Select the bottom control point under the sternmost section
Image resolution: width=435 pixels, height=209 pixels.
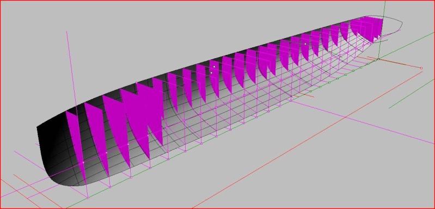(x=88, y=198)
